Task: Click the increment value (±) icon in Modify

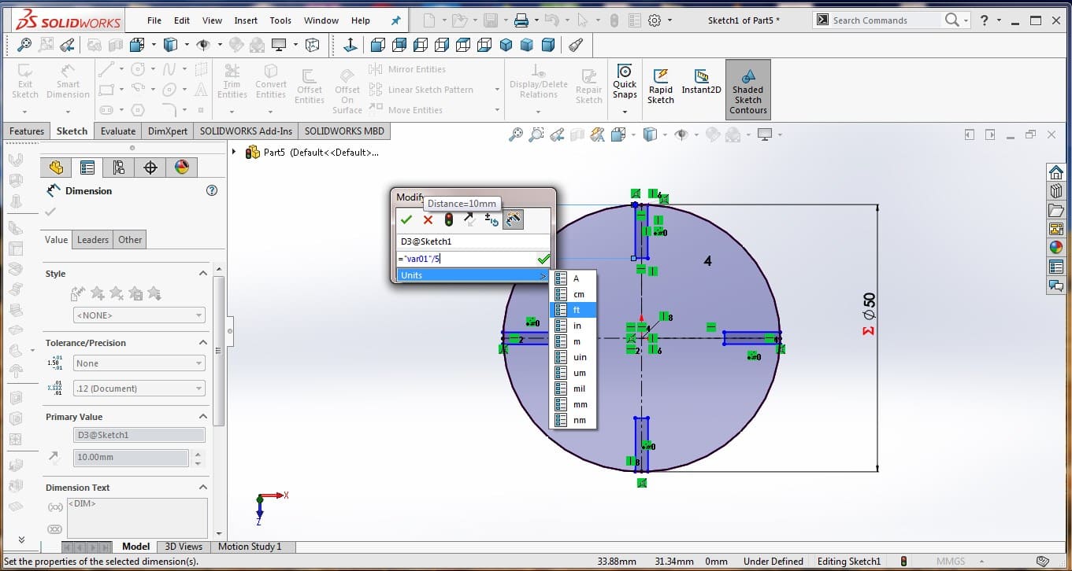Action: pyautogui.click(x=491, y=219)
